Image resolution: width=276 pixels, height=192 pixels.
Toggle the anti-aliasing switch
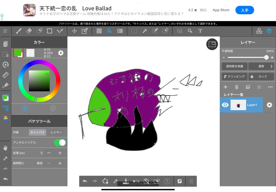click(x=60, y=143)
